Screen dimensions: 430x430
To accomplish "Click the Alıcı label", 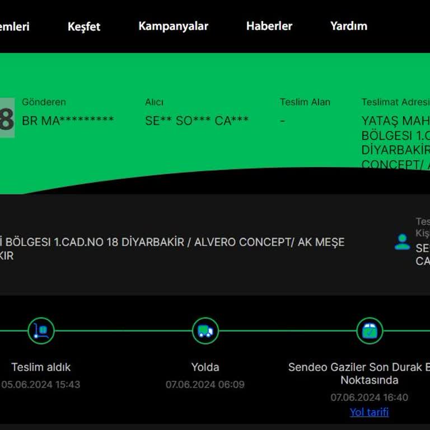I will pyautogui.click(x=154, y=102).
